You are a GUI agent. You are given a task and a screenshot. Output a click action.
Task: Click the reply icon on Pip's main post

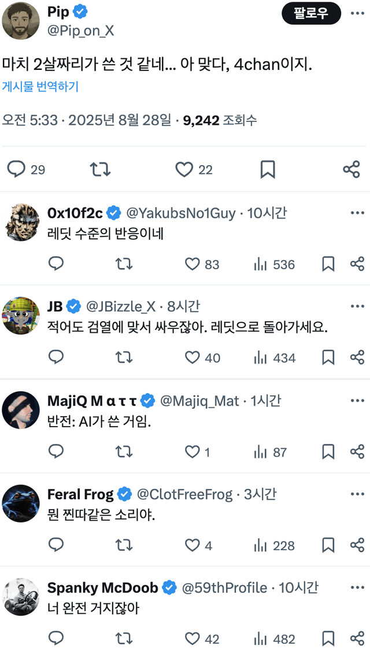(x=16, y=169)
